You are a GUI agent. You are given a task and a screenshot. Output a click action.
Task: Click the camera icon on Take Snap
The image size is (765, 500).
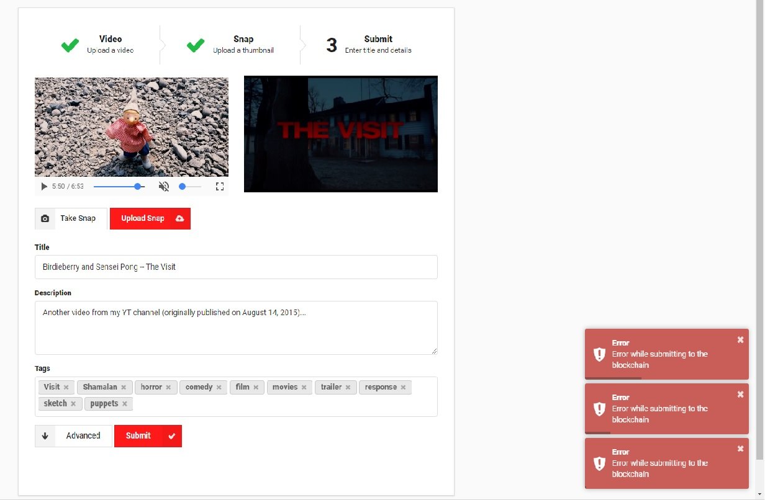45,218
